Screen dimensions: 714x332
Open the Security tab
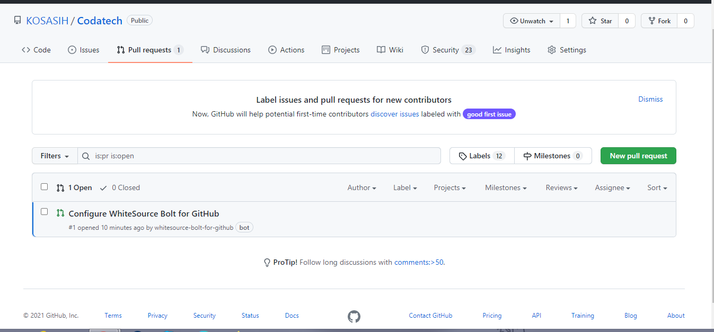(x=448, y=50)
